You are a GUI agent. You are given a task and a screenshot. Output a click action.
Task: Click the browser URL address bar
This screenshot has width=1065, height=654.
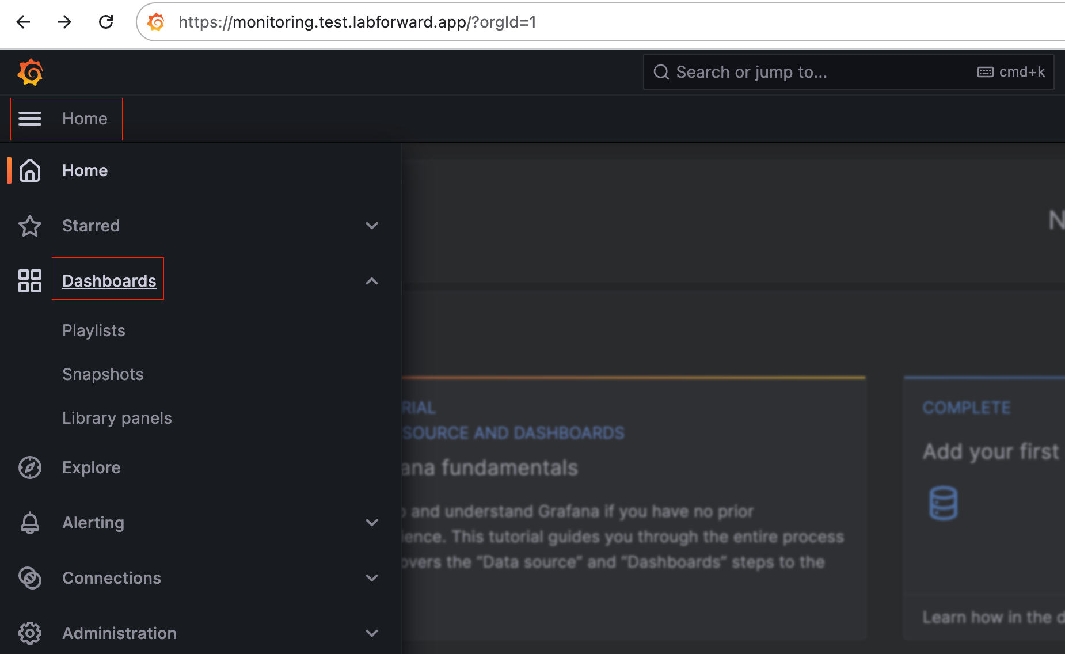click(600, 22)
